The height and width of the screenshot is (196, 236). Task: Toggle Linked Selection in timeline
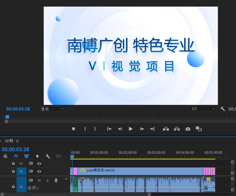click(x=27, y=156)
